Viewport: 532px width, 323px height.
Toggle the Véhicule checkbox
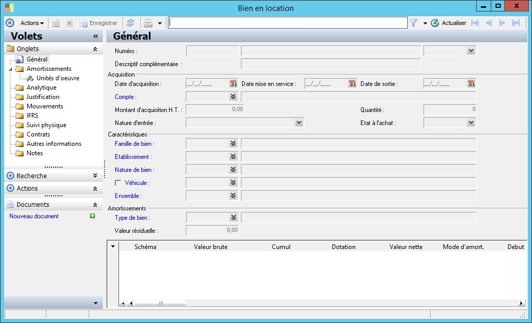tap(118, 183)
